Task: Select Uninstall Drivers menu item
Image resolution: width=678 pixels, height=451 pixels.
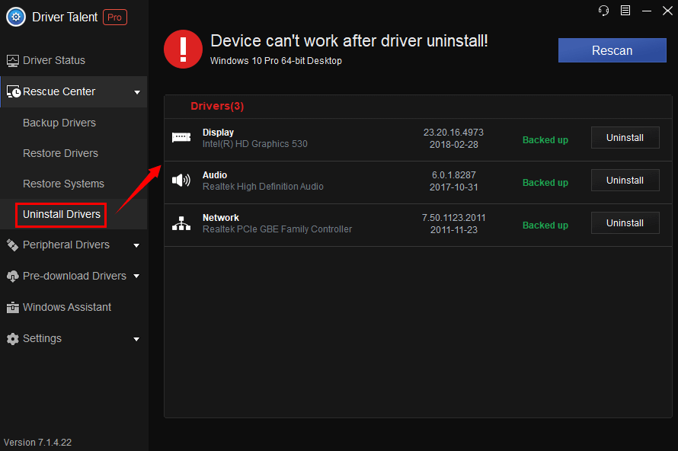Action: coord(62,215)
